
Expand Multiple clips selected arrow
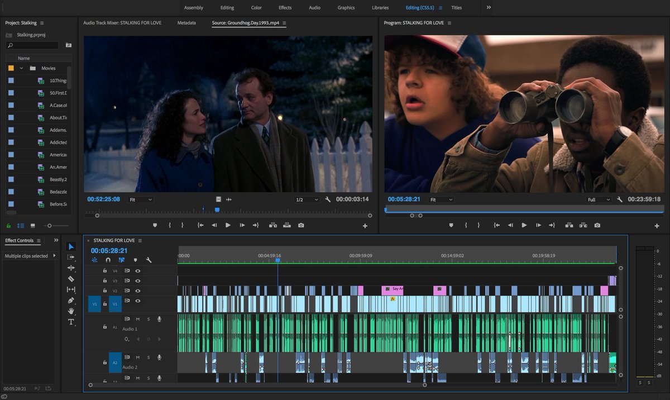tap(54, 256)
